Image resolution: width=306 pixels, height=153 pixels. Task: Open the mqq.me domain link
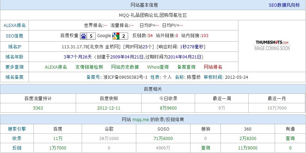click(x=140, y=120)
